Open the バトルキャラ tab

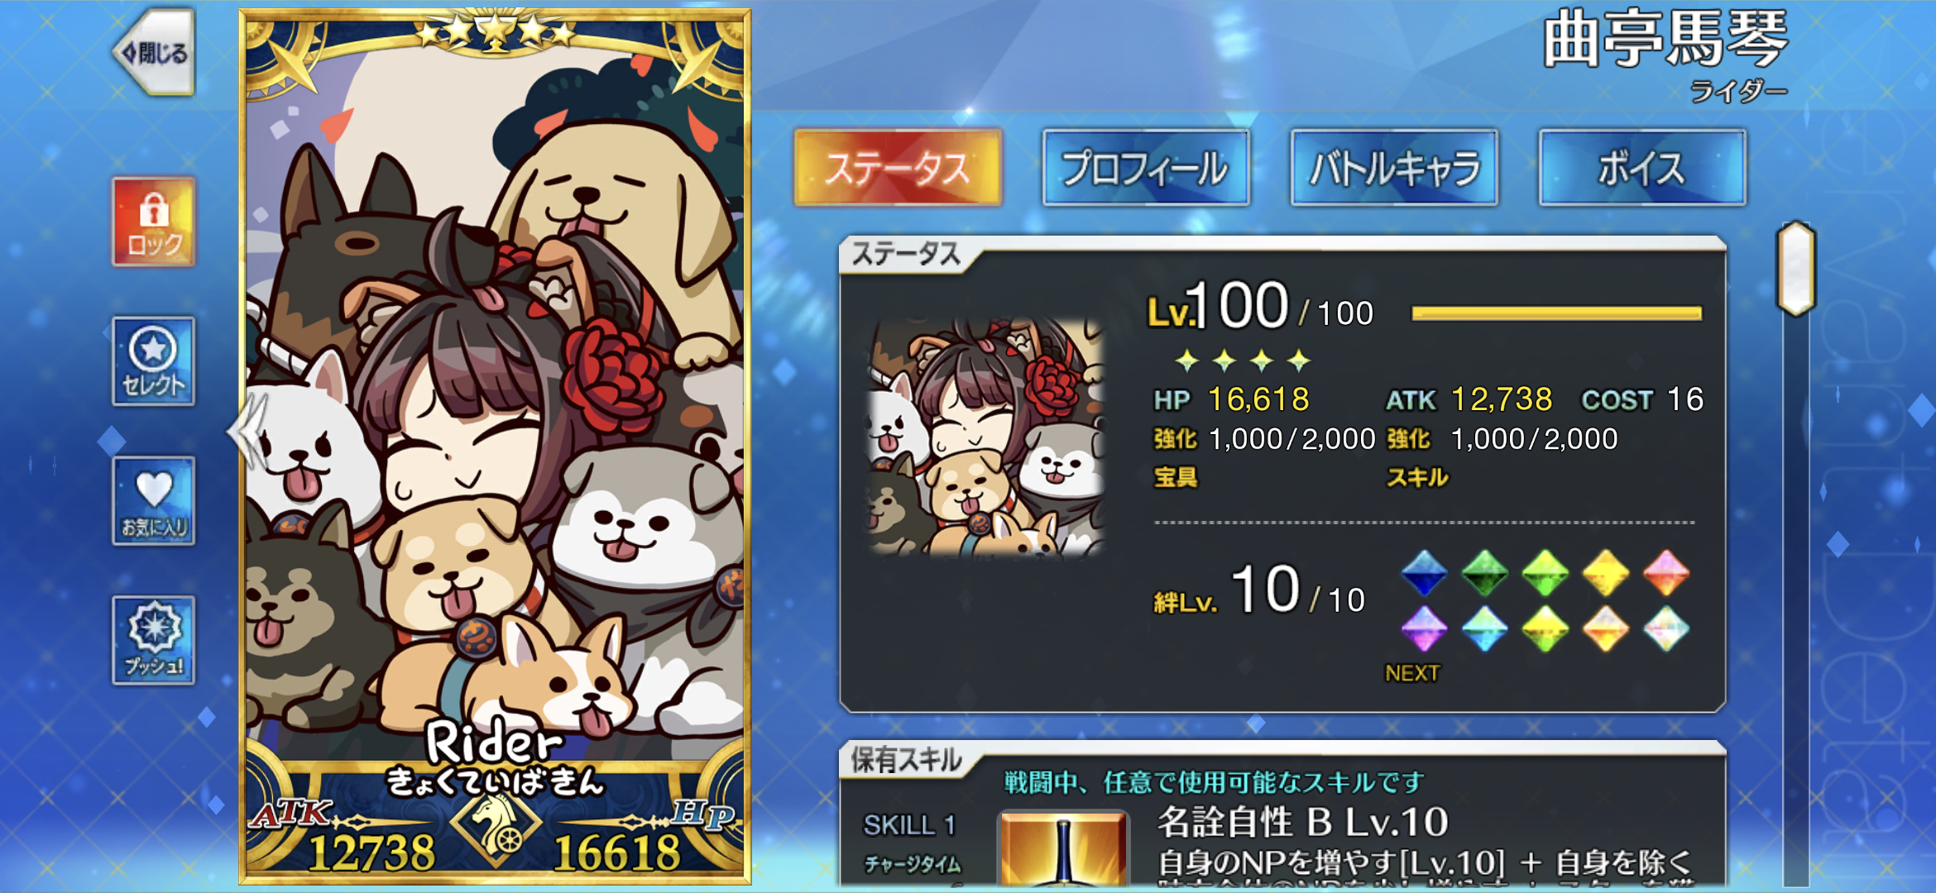[x=1394, y=168]
